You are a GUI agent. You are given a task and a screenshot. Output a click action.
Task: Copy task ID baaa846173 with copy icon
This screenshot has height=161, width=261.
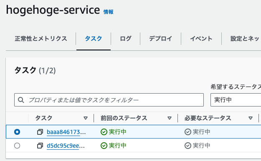pyautogui.click(x=40, y=132)
